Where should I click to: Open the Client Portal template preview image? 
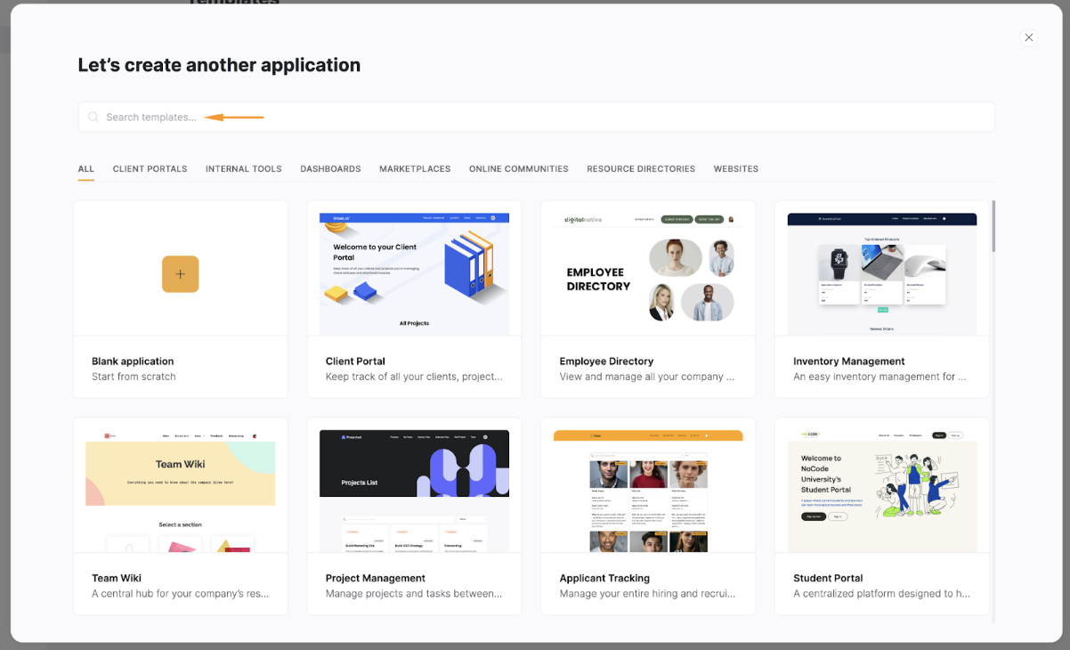tap(414, 273)
